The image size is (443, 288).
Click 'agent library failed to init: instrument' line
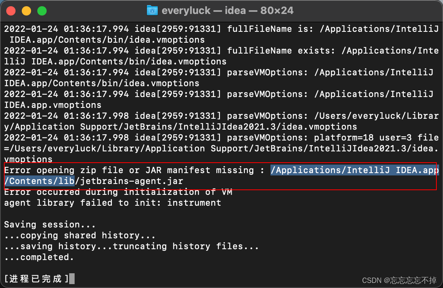coord(112,203)
